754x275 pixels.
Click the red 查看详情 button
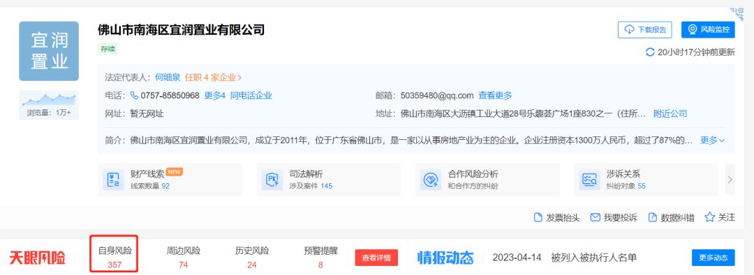[x=376, y=258]
